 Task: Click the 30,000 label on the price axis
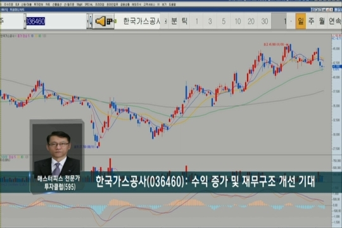pos(336,135)
